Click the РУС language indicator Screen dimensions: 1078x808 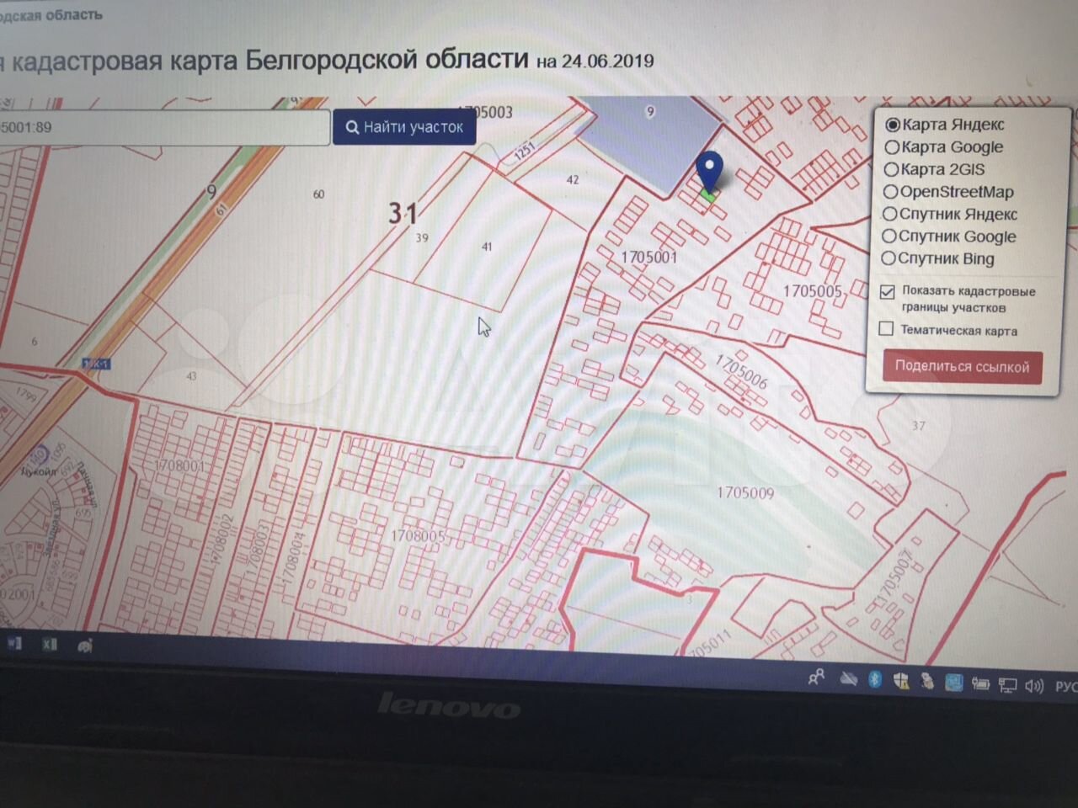coord(1065,687)
